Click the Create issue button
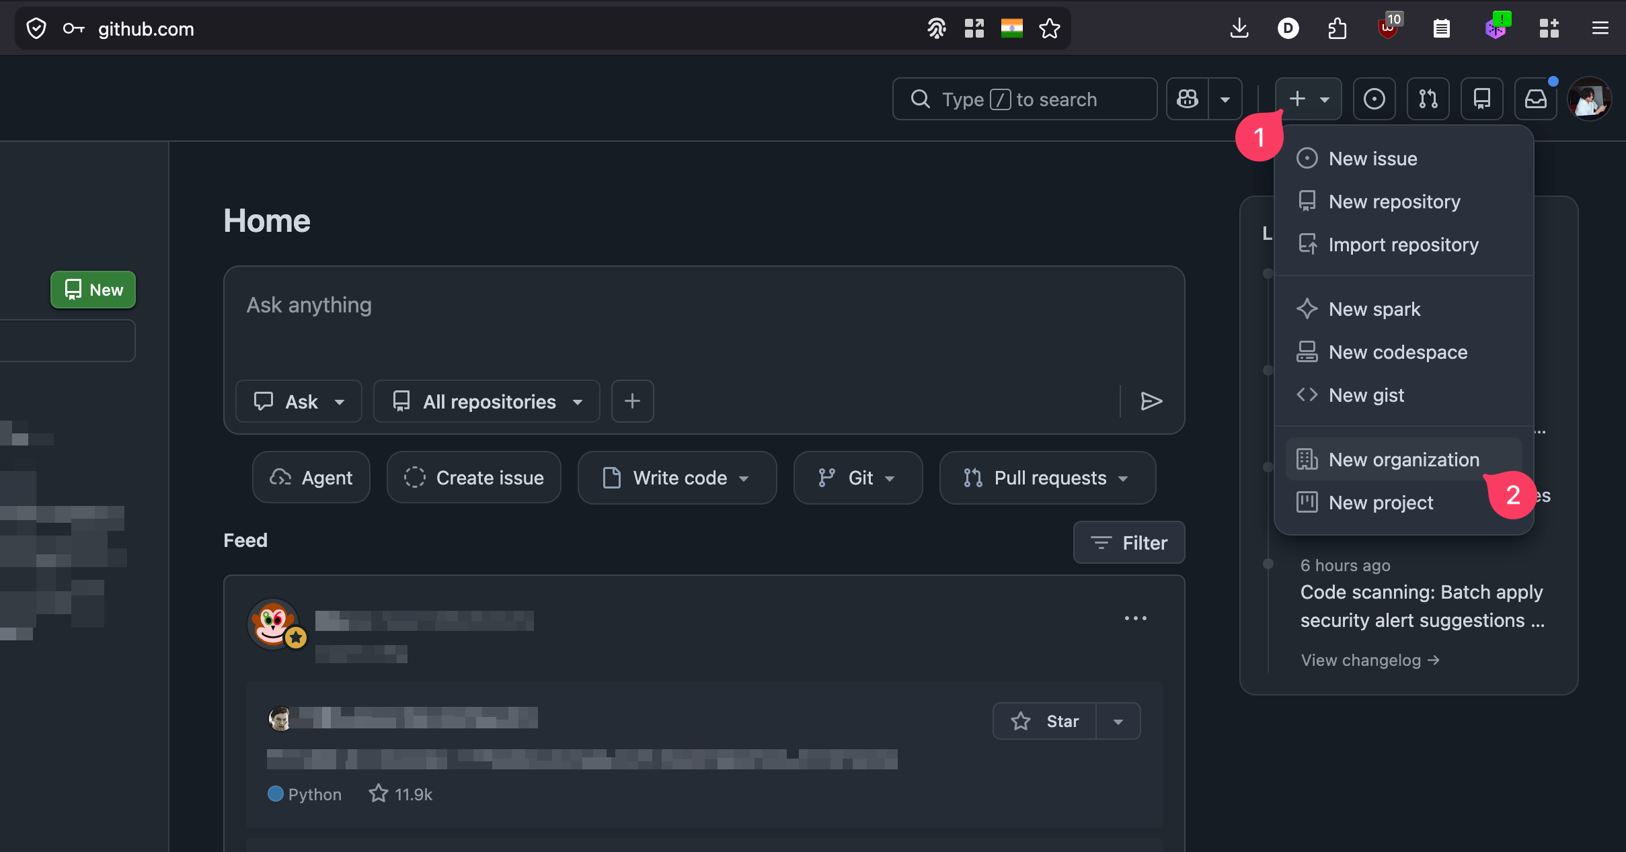Screen dimensions: 1626x852 pos(473,478)
